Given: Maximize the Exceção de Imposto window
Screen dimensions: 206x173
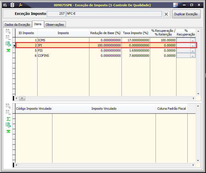Looking at the screenshot, I should point(192,5).
